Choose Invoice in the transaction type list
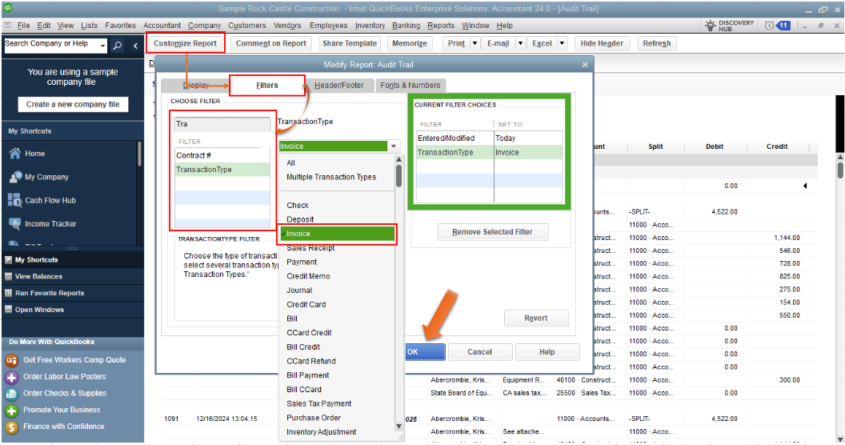This screenshot has height=445, width=845. 338,233
